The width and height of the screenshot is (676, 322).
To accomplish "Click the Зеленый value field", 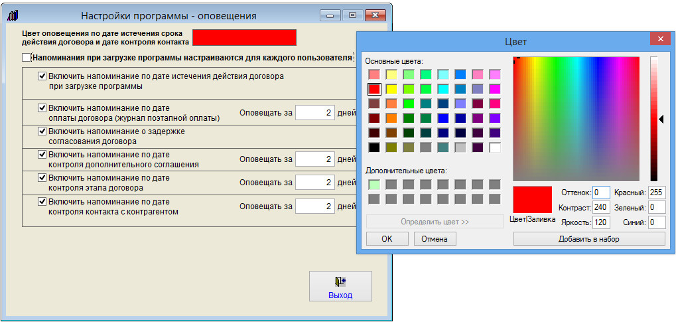I will click(657, 208).
